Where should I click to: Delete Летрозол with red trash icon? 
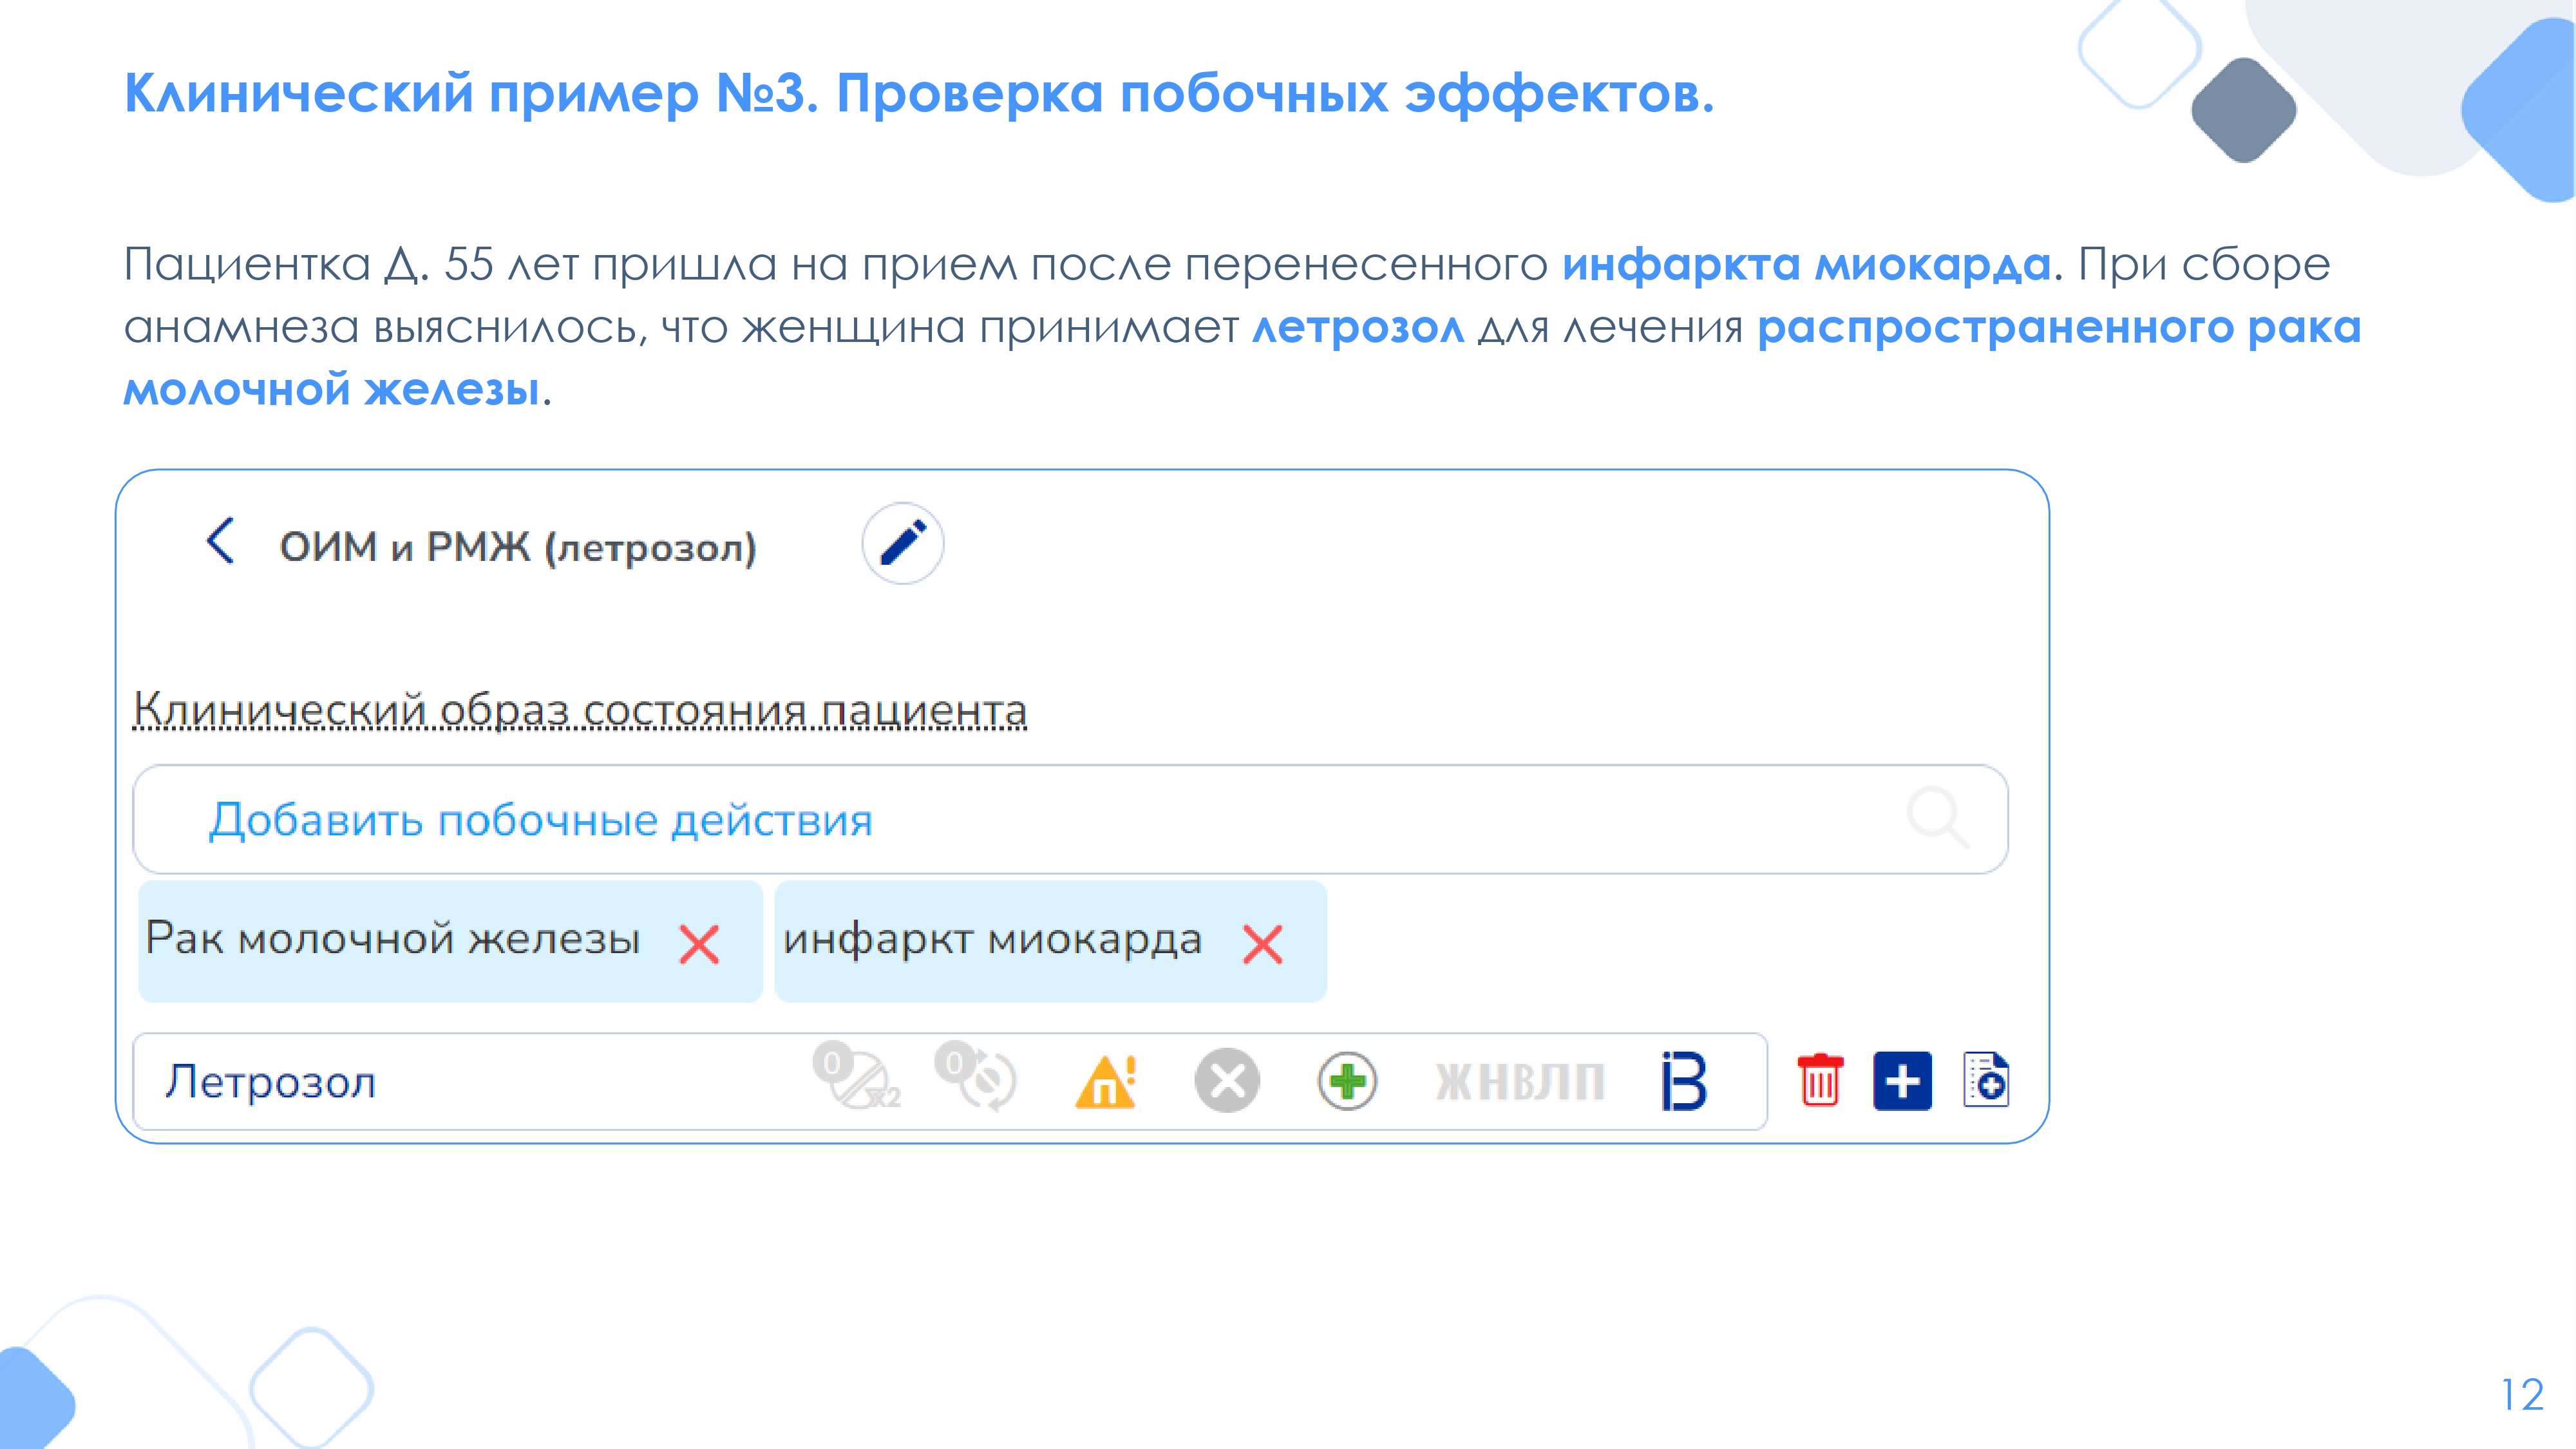(1820, 1081)
